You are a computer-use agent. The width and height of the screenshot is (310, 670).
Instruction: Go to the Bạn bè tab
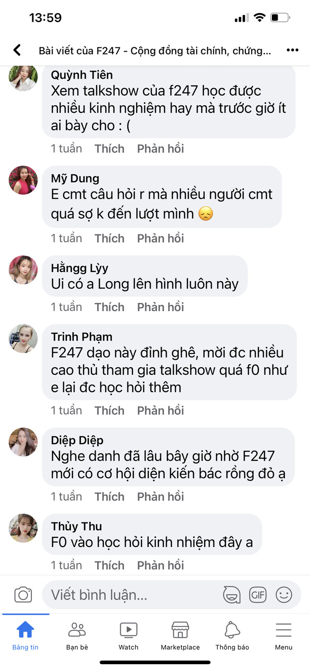click(77, 636)
